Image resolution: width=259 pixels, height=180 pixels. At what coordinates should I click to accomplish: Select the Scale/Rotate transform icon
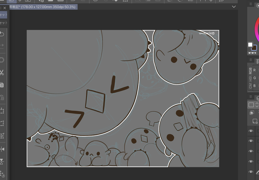coord(2,111)
